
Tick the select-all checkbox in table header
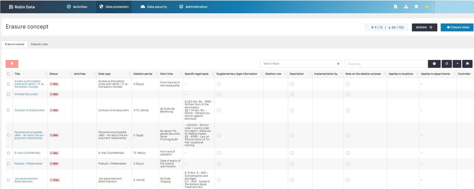click(8, 74)
